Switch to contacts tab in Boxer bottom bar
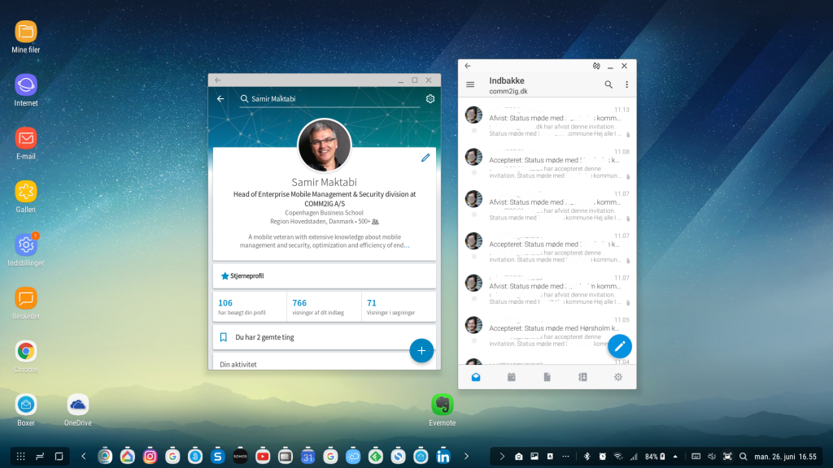833x468 pixels. 582,377
